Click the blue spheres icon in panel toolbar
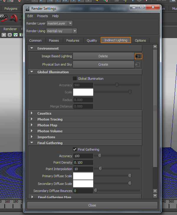 tap(16, 35)
